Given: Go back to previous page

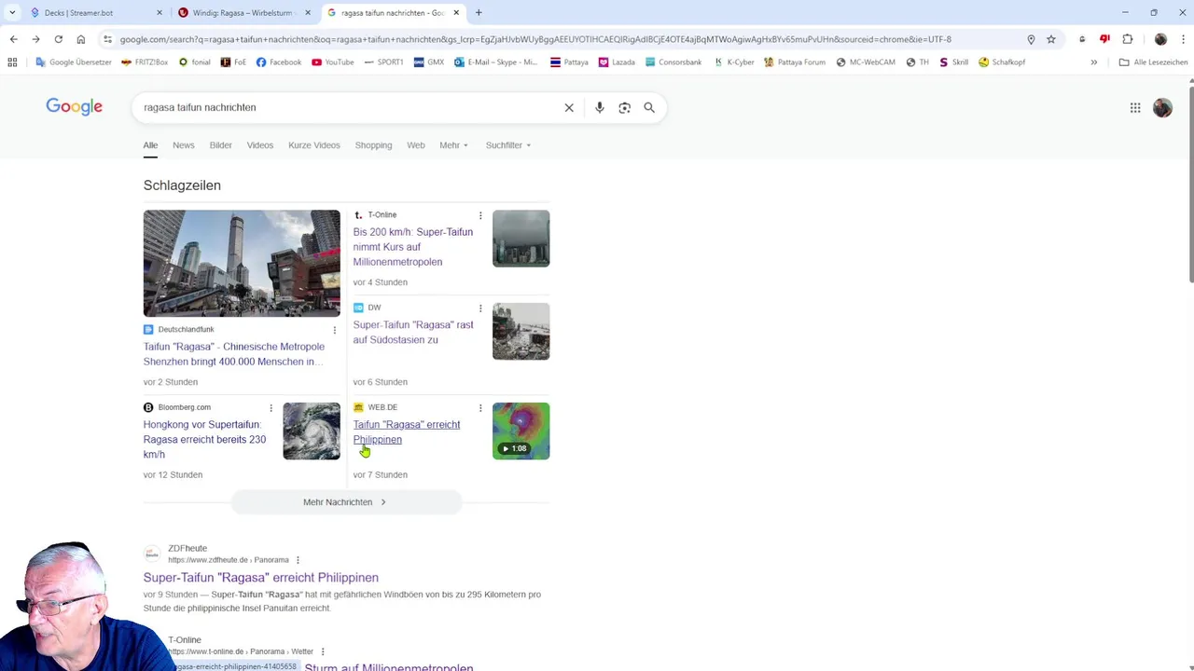Looking at the screenshot, I should pos(13,39).
